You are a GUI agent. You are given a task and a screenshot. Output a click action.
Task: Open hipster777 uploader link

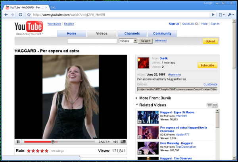point(182,135)
